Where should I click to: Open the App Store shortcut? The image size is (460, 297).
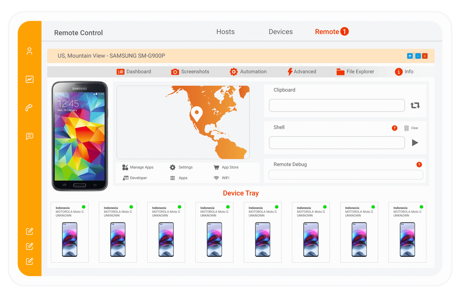click(x=226, y=167)
